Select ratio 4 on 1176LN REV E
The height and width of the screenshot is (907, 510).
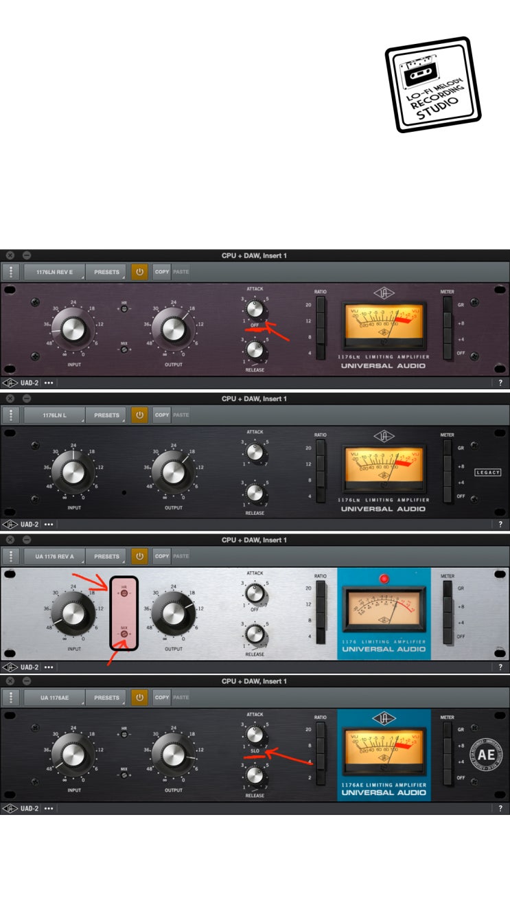coord(321,353)
